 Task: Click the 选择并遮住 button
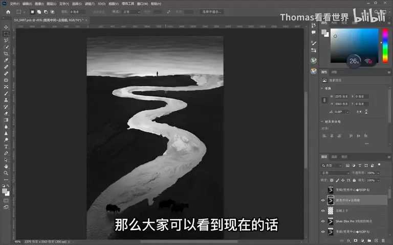coord(212,12)
